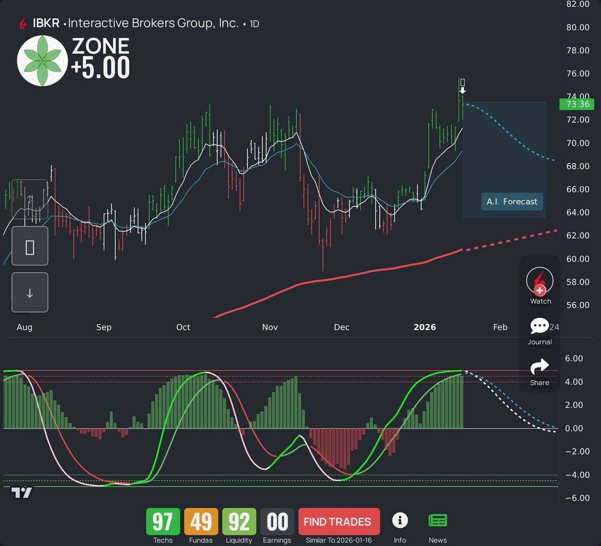Open the Earnings score 00 badge
The width and height of the screenshot is (601, 546).
click(x=277, y=522)
